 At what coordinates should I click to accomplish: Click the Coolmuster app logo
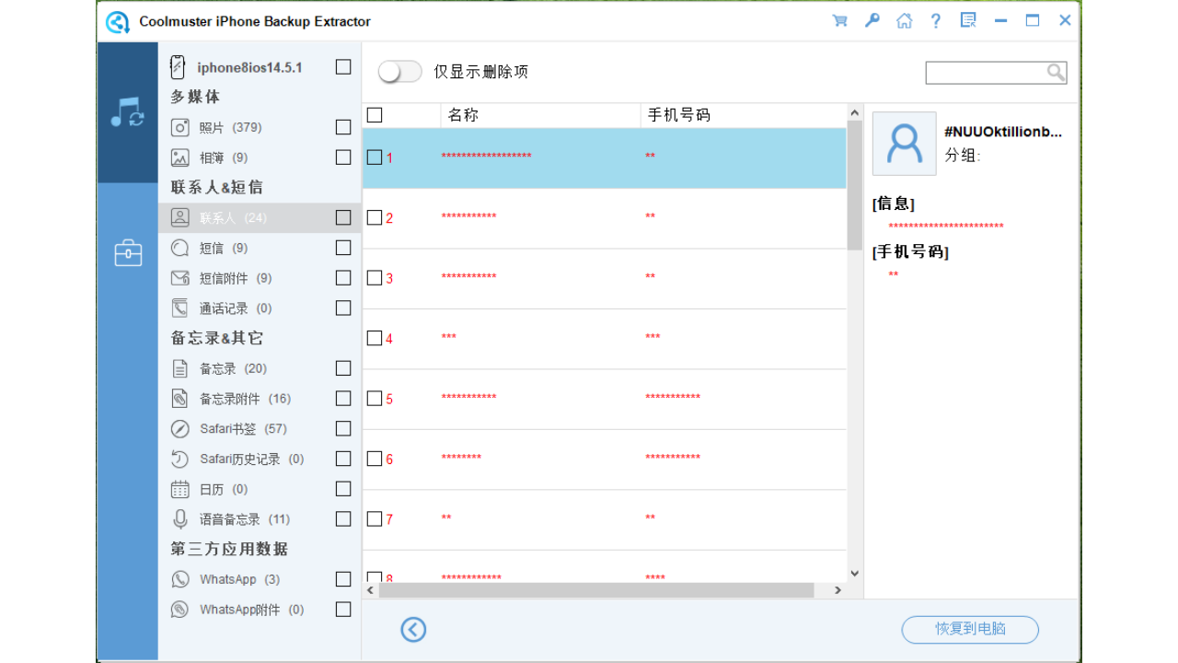click(x=117, y=20)
